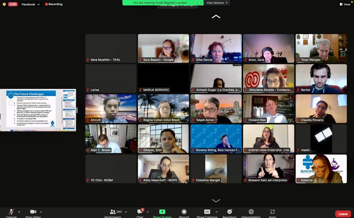The width and height of the screenshot is (354, 218).
Task: Select Talyah Aviran video tile
Action: point(216,109)
